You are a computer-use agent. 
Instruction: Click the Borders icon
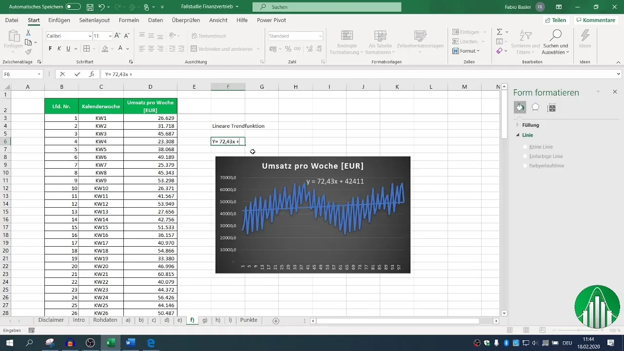[x=86, y=49]
